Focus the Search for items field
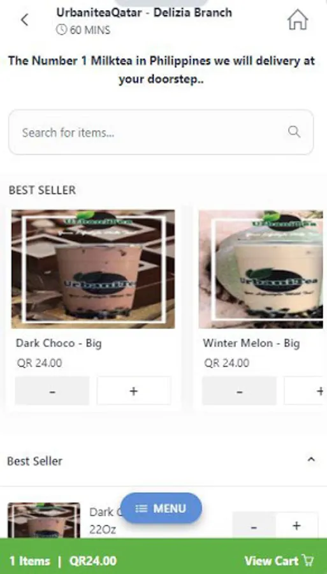327x574 pixels. click(161, 132)
